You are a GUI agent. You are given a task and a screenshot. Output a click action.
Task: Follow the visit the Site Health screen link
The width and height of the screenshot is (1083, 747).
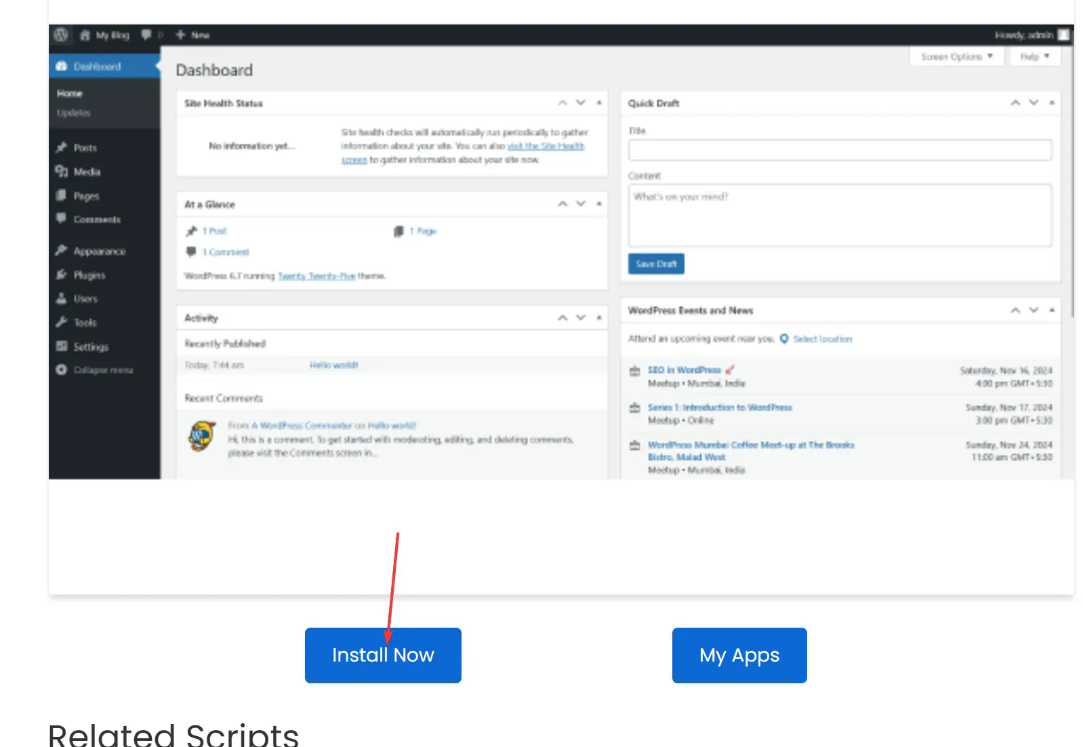pyautogui.click(x=546, y=146)
